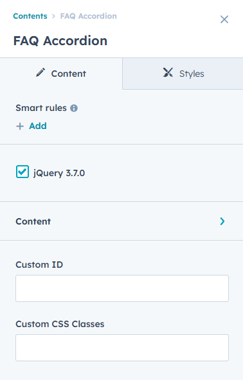Viewport: 243px width, 380px height.
Task: Toggle the jQuery 3.7.0 checkbox
Action: coord(22,172)
